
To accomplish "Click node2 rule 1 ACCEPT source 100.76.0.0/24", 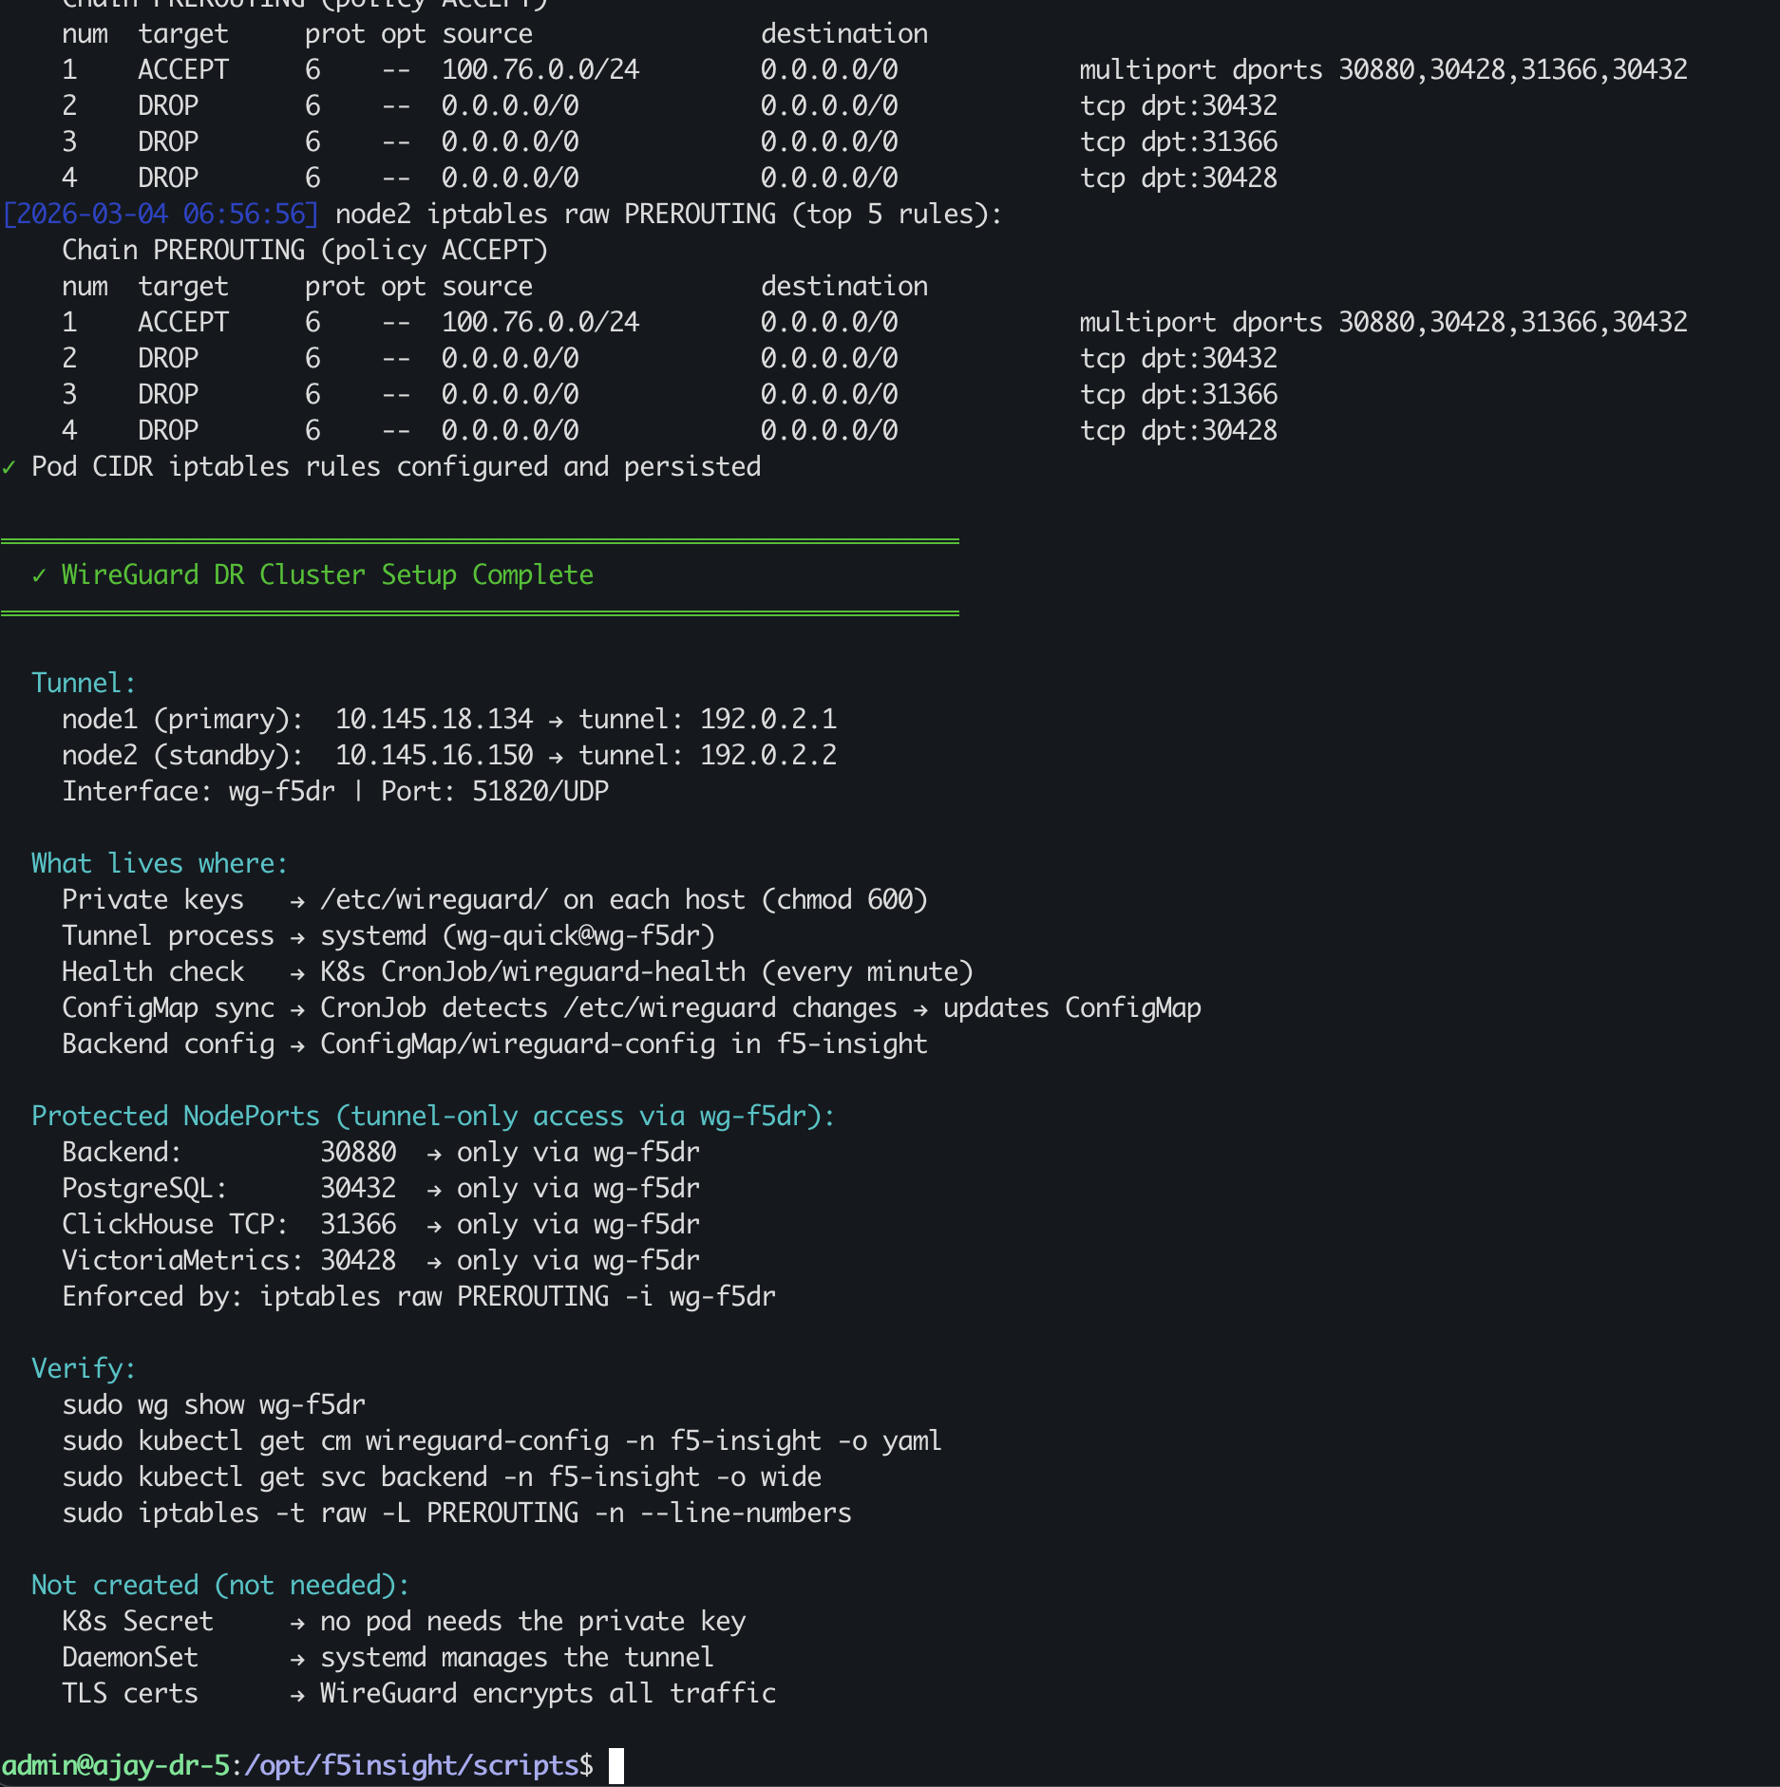I will pyautogui.click(x=540, y=323).
